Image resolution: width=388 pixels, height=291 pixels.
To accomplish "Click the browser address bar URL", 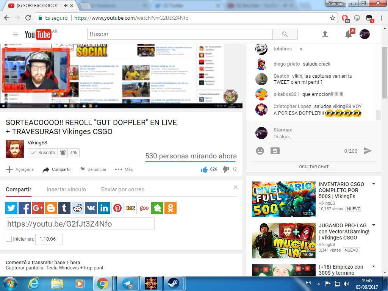I will pyautogui.click(x=131, y=18).
